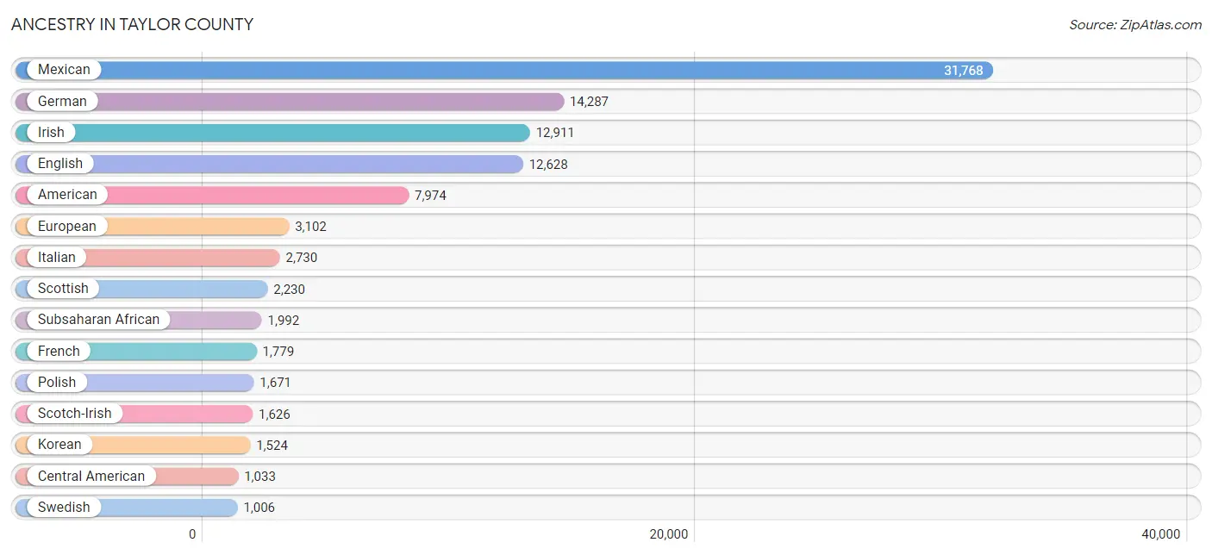Click the 1,671 Polish value
Screen dimensions: 1212x555
[277, 383]
